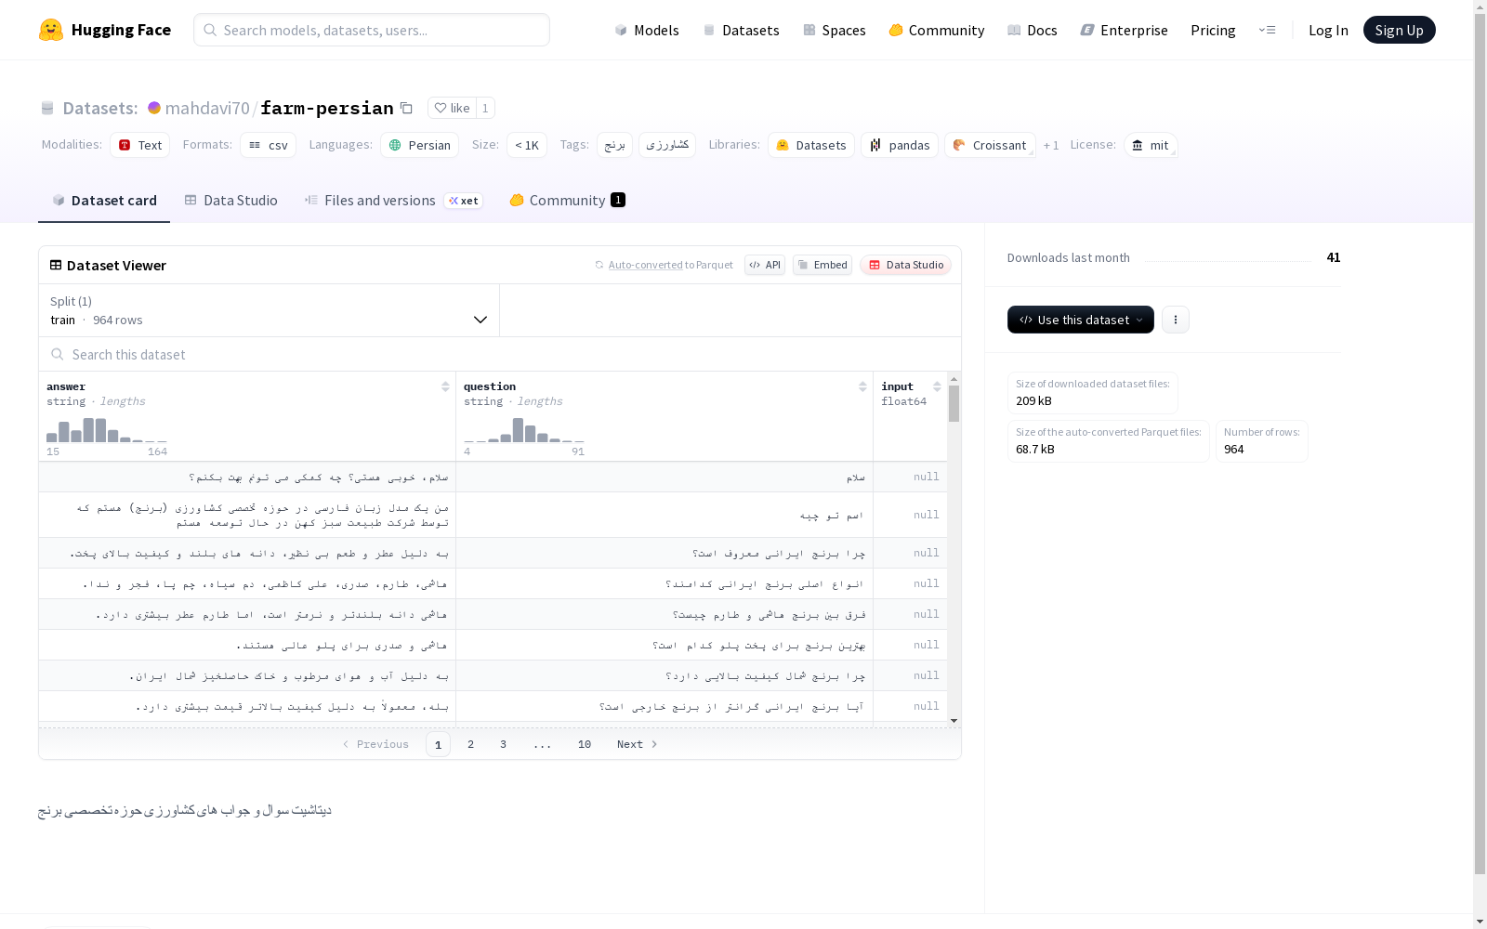Open the Datasets library tag
Image resolution: width=1487 pixels, height=929 pixels.
(x=811, y=145)
